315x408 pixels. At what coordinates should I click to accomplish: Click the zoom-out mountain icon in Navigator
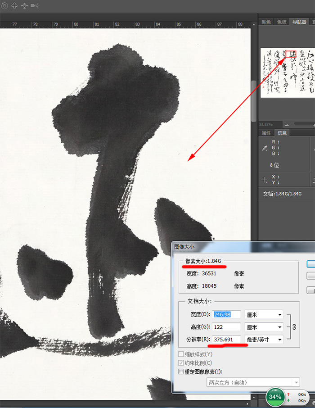(287, 125)
